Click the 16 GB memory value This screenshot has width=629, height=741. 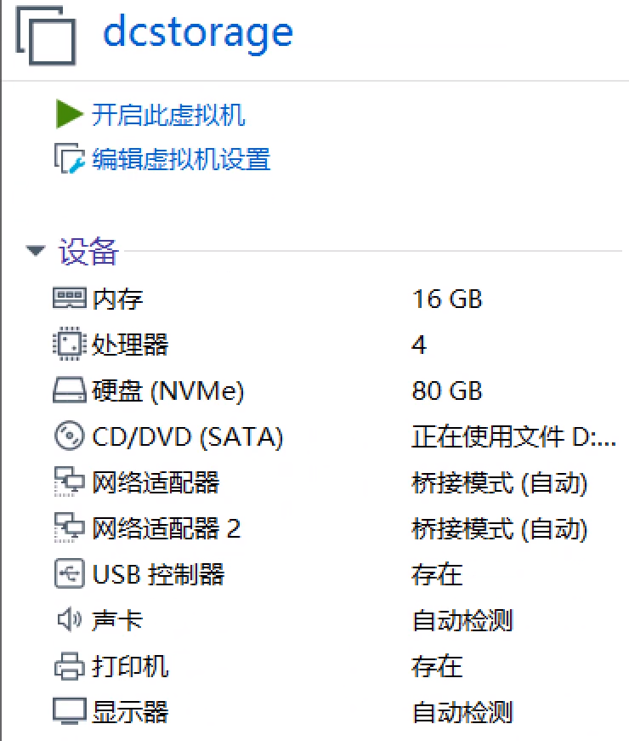pyautogui.click(x=447, y=299)
